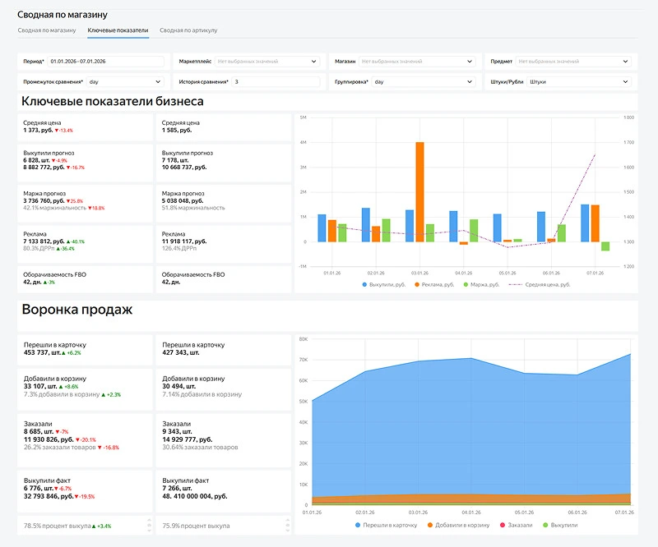Toggle the Заказали legend series

coord(516,525)
